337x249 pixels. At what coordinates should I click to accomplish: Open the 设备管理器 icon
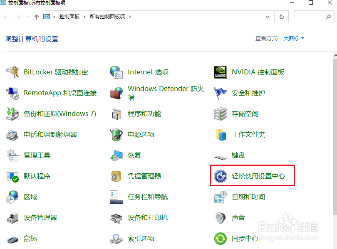coord(12,218)
